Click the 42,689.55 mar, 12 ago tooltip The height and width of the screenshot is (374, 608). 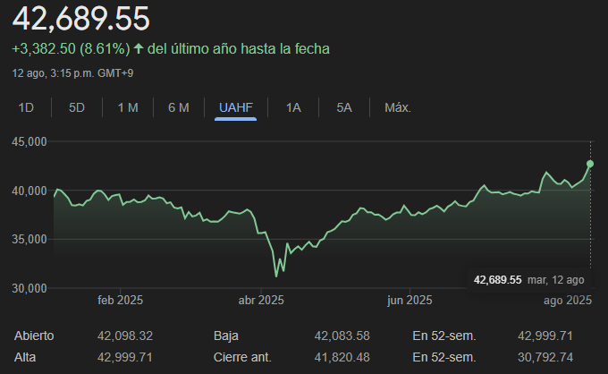[x=529, y=280]
